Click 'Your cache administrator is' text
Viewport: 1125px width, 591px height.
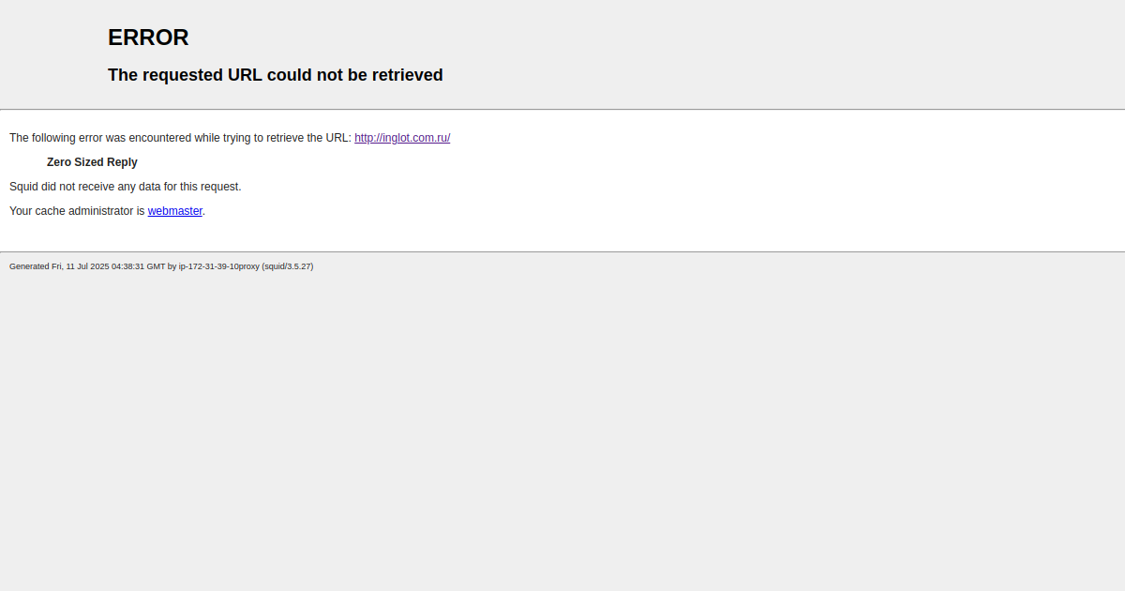[x=77, y=211]
